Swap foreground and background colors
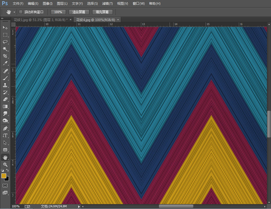 pyautogui.click(x=7, y=170)
